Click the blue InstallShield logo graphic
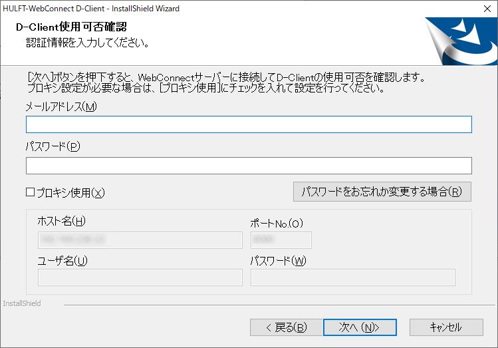 459,40
